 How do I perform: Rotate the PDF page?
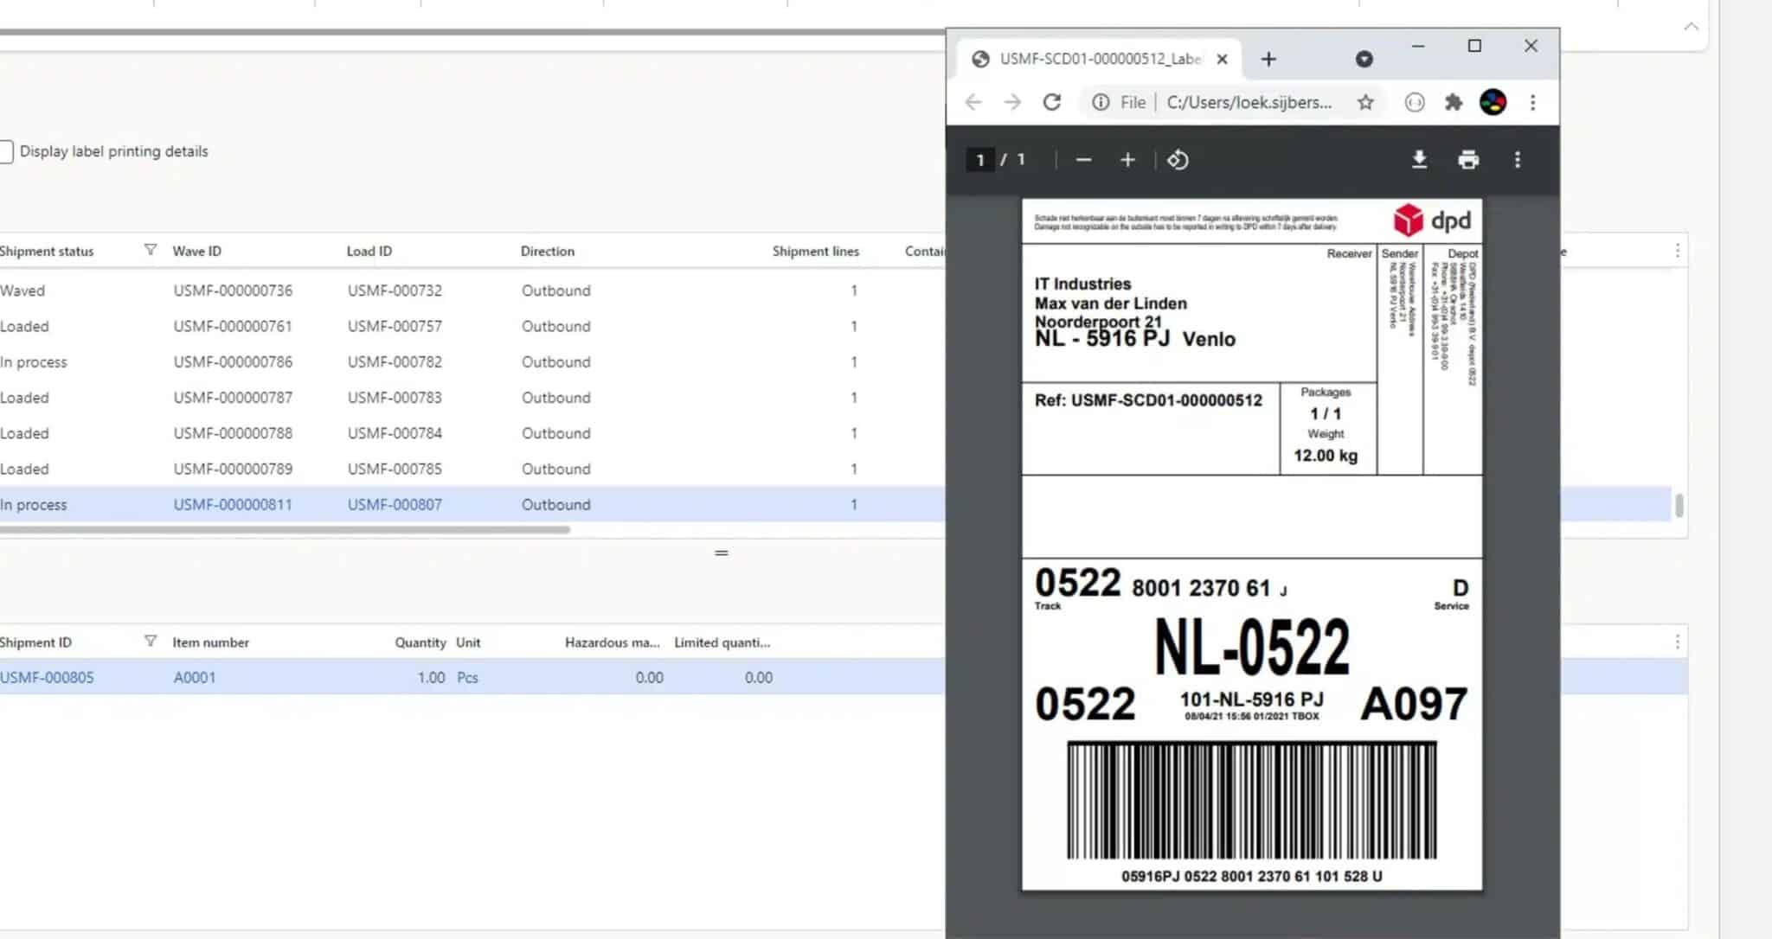pos(1178,159)
